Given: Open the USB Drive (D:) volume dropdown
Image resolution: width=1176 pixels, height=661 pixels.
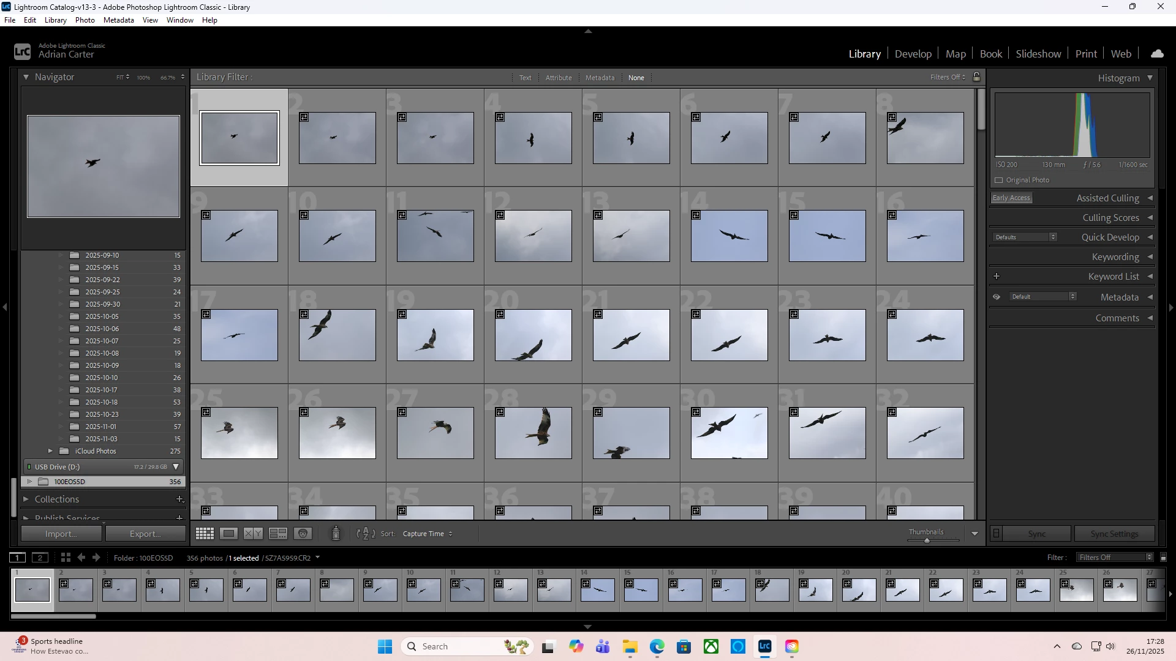Looking at the screenshot, I should tap(176, 467).
